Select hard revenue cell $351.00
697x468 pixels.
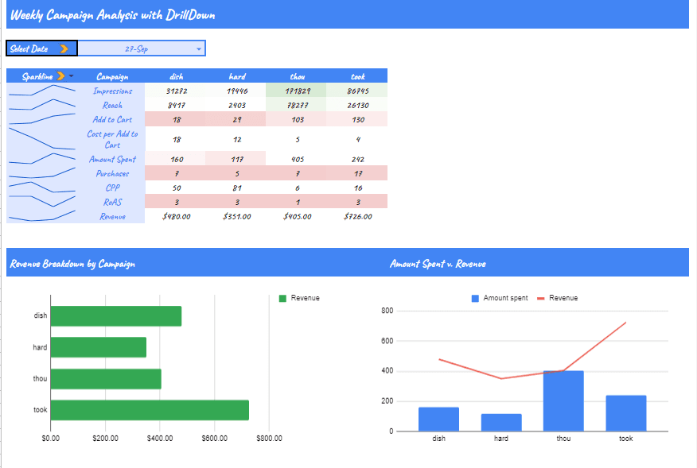[237, 216]
